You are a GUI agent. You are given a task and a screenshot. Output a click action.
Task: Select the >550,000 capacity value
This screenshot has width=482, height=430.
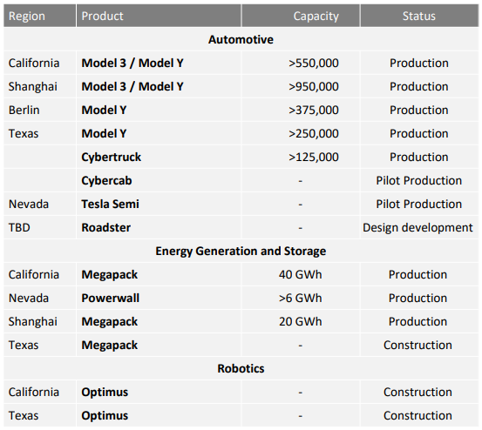coord(314,64)
